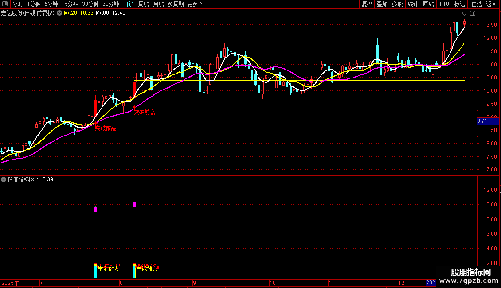Image resolution: width=501 pixels, height=288 pixels.
Task: Click the second 量能放大 marker in sub-chart
Action: pyautogui.click(x=147, y=269)
